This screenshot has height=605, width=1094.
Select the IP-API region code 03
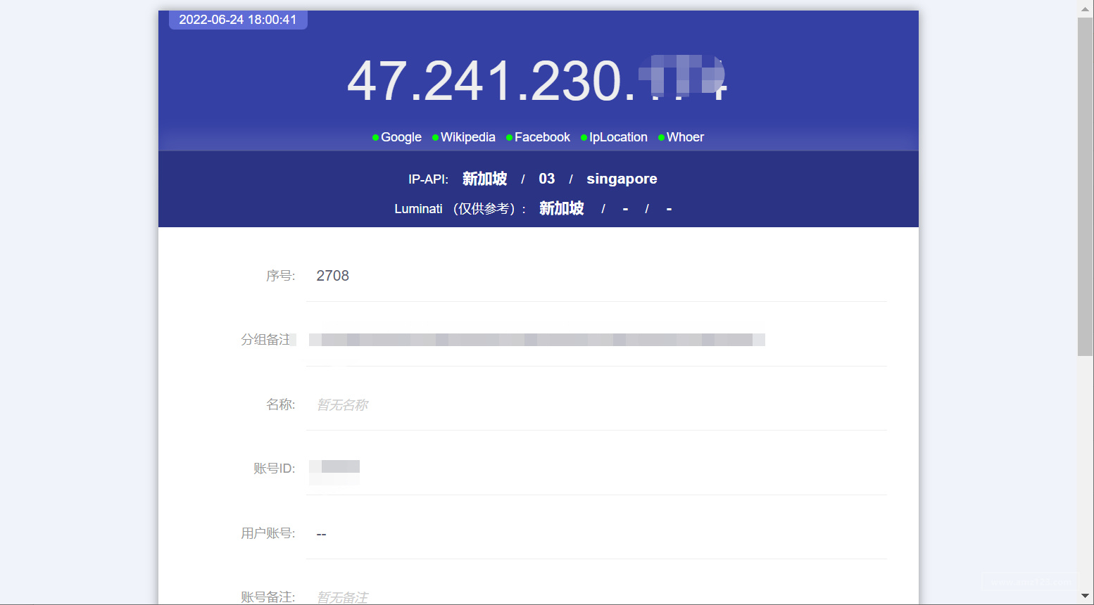(x=546, y=179)
